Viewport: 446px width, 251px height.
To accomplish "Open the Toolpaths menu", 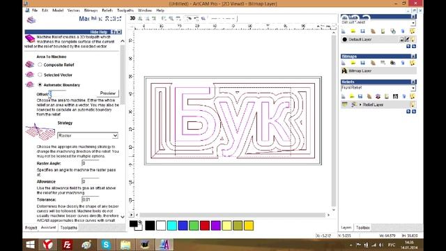I will [x=125, y=10].
